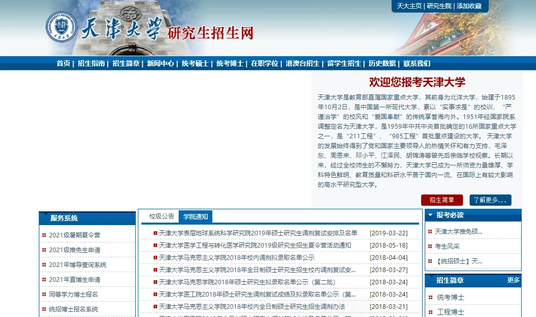Open 表层地球系统科学研究院2019年调剂复试 notice
Image resolution: width=536 pixels, height=317 pixels.
pyautogui.click(x=258, y=233)
